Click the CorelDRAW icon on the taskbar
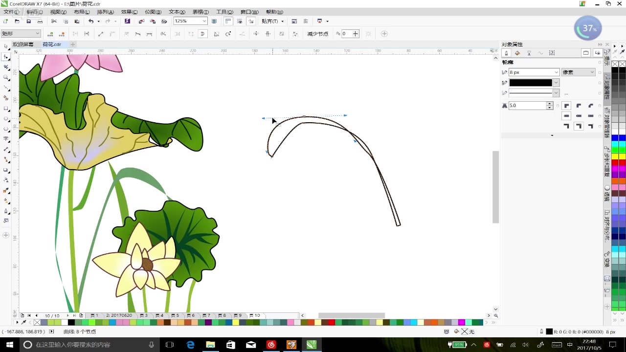This screenshot has height=352, width=626. tap(312, 345)
